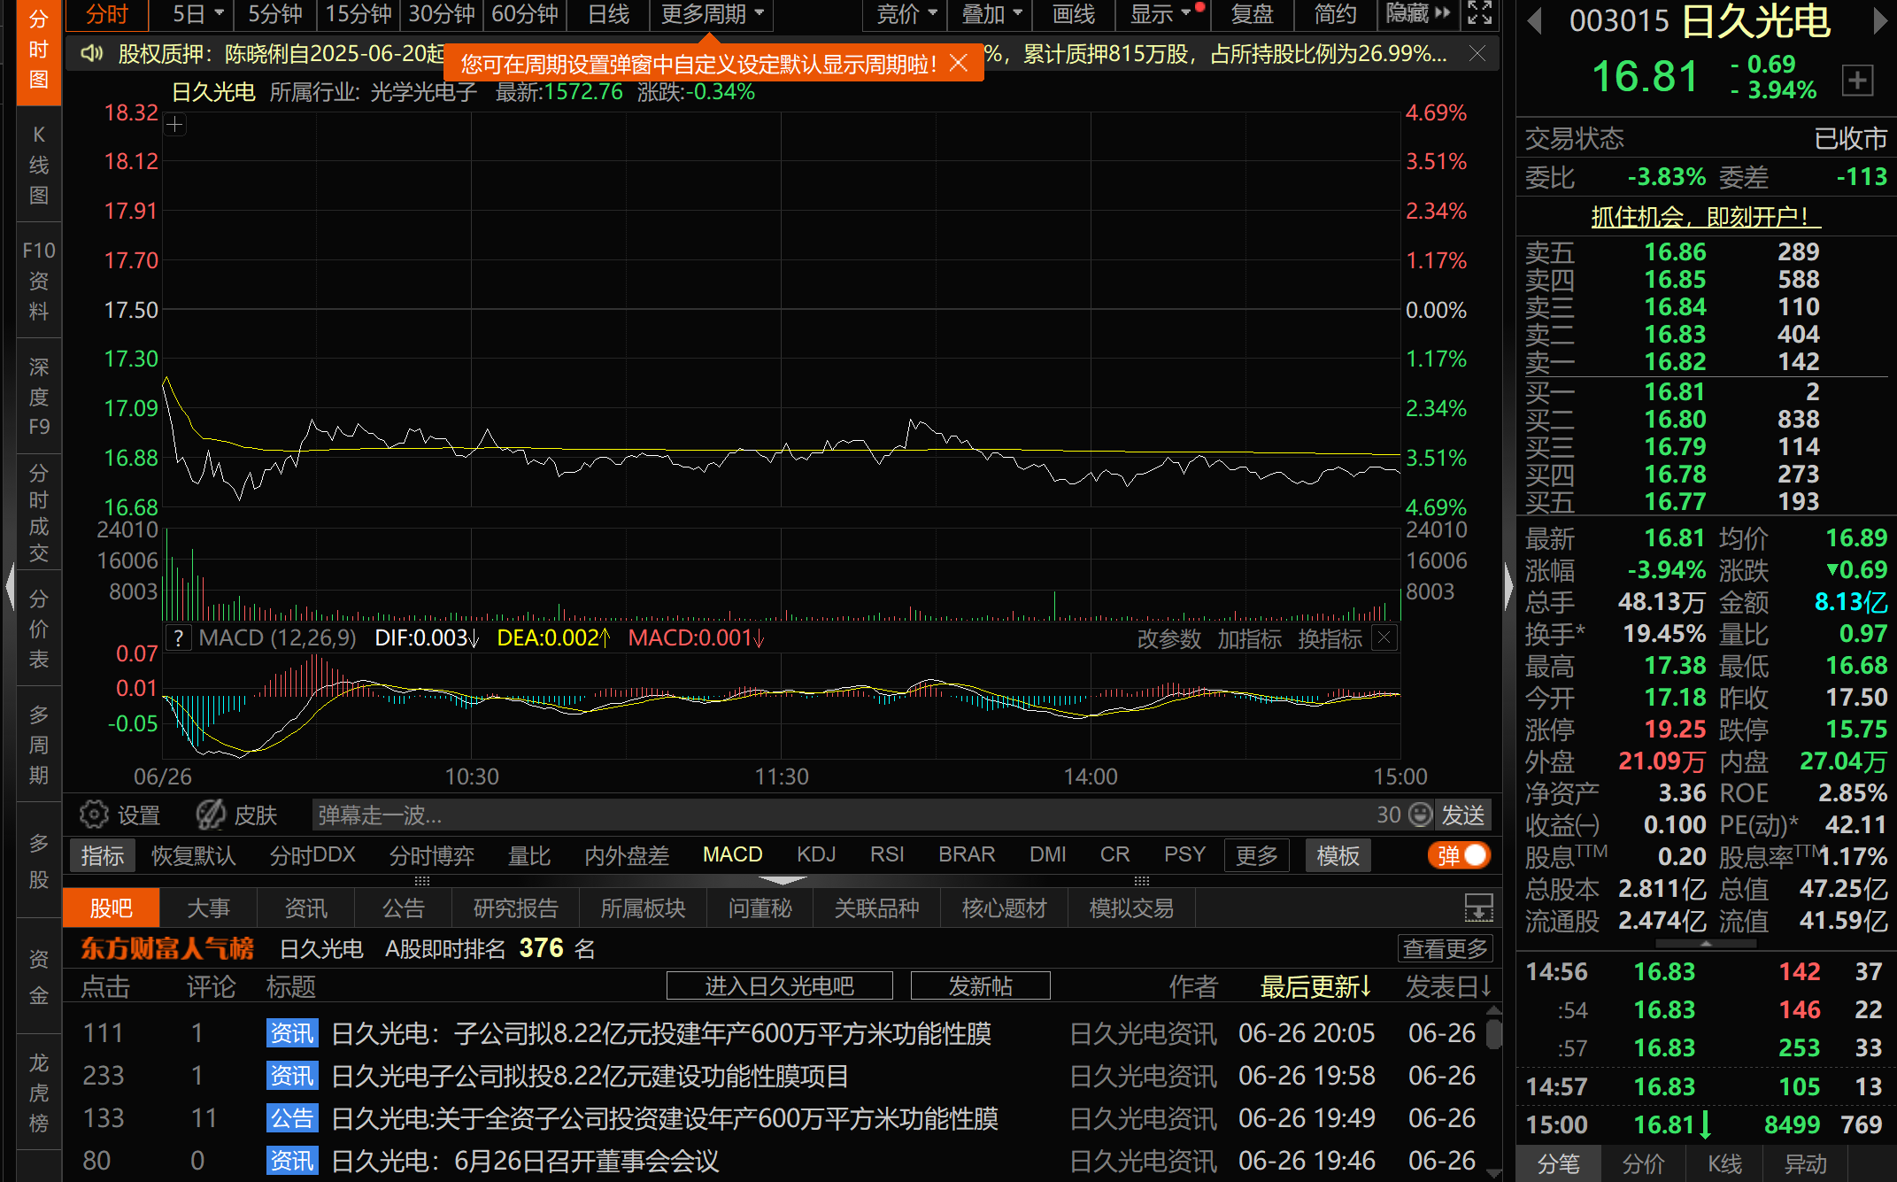The height and width of the screenshot is (1182, 1897).
Task: Open the MACD help question mark icon
Action: pos(179,637)
